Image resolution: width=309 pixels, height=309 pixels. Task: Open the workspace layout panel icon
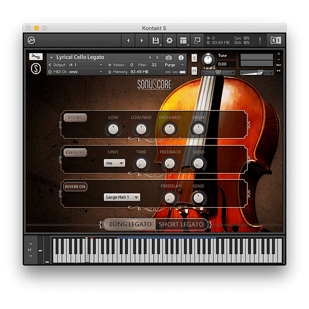pos(183,40)
